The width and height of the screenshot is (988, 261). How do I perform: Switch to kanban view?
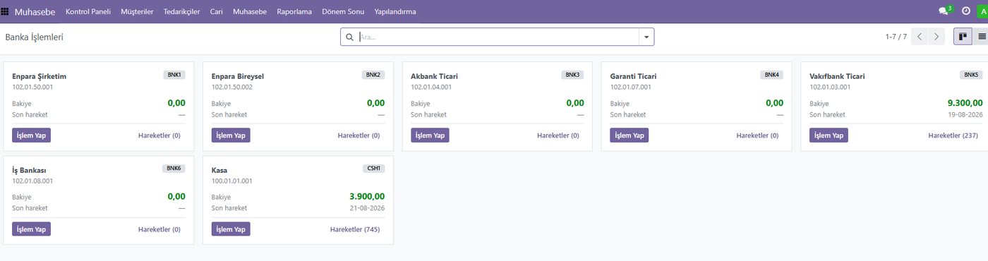963,37
